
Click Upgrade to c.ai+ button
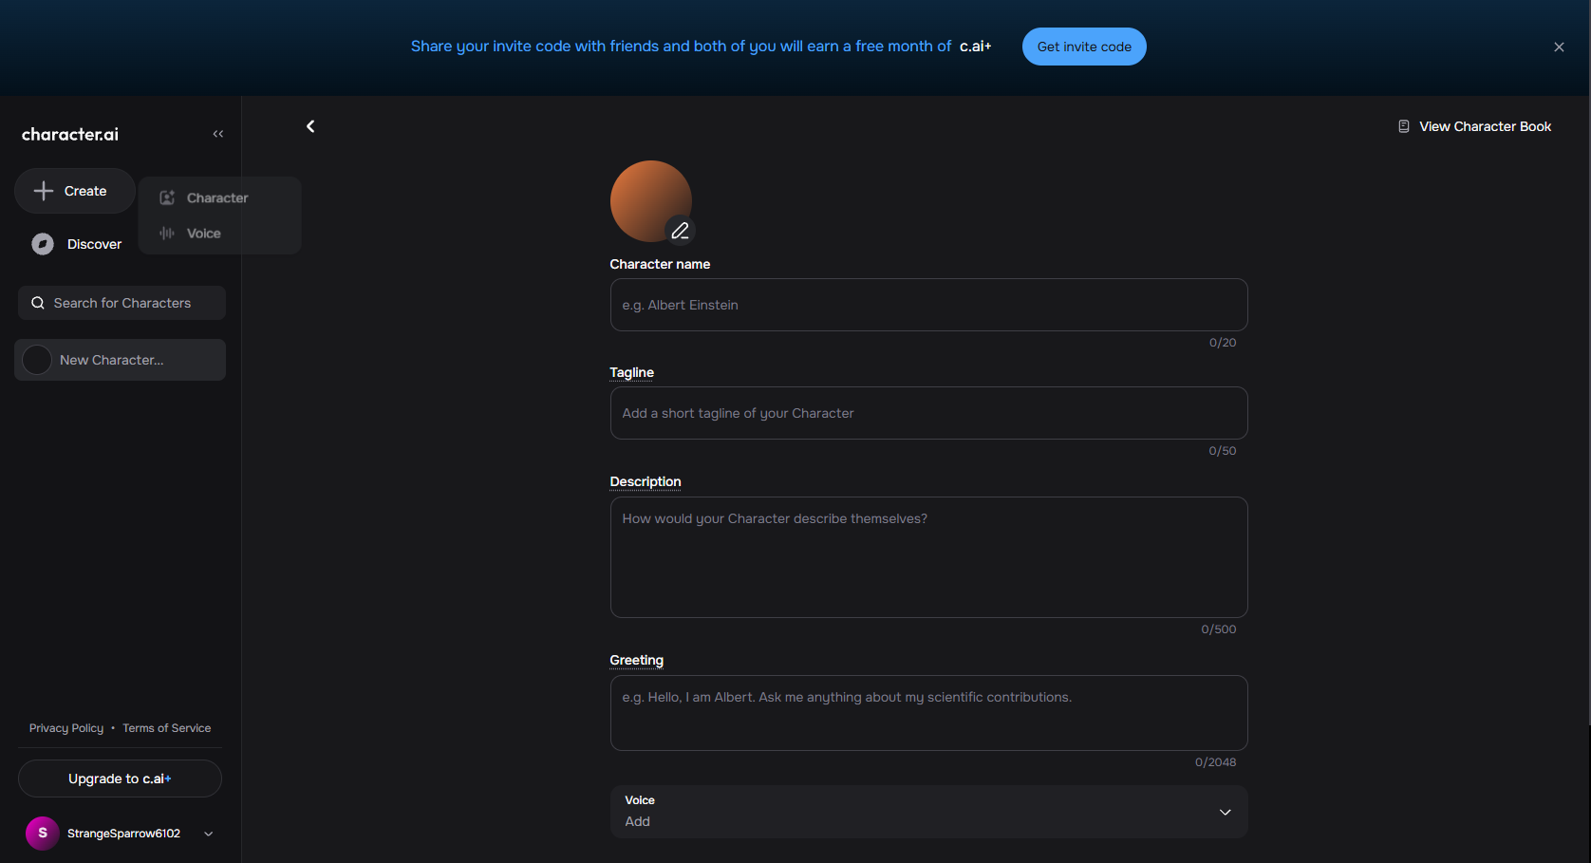[120, 779]
